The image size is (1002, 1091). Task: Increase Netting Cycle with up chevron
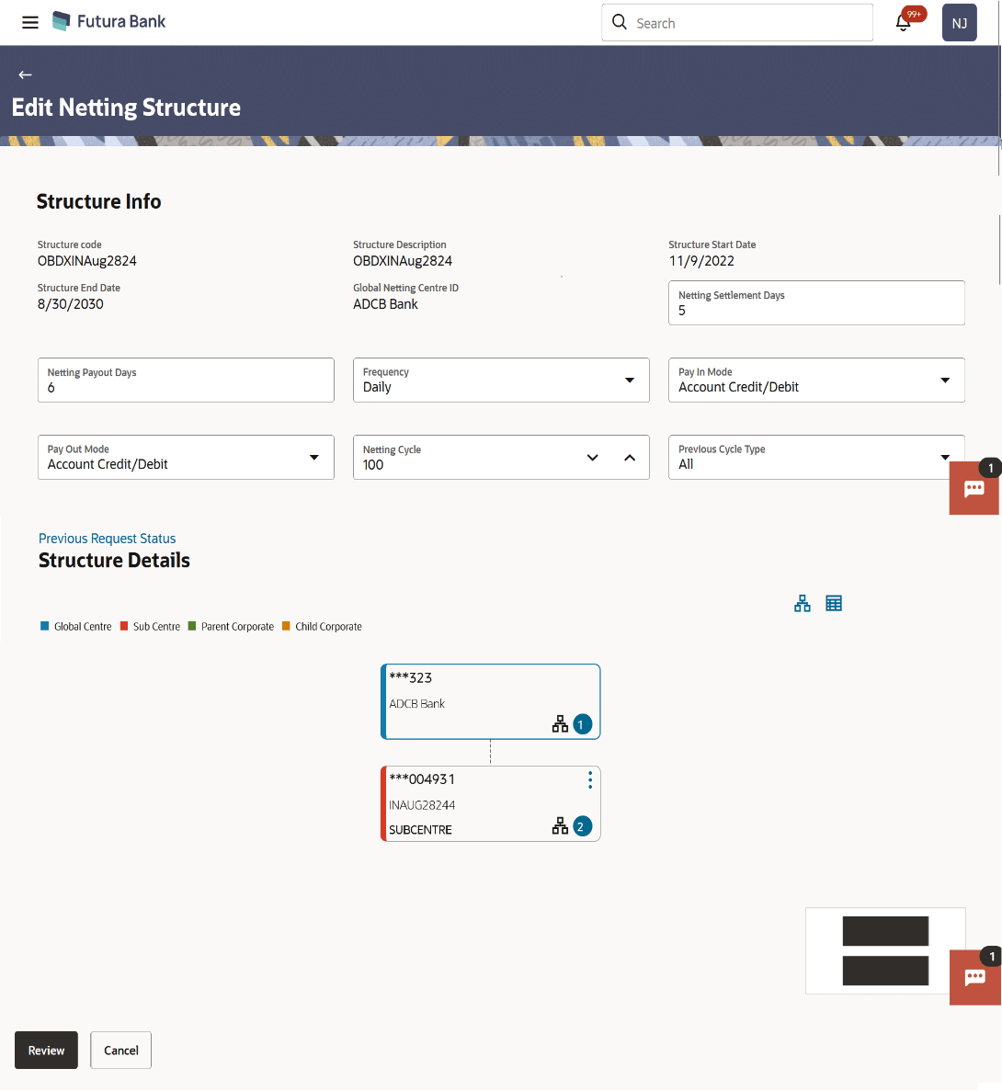click(630, 458)
